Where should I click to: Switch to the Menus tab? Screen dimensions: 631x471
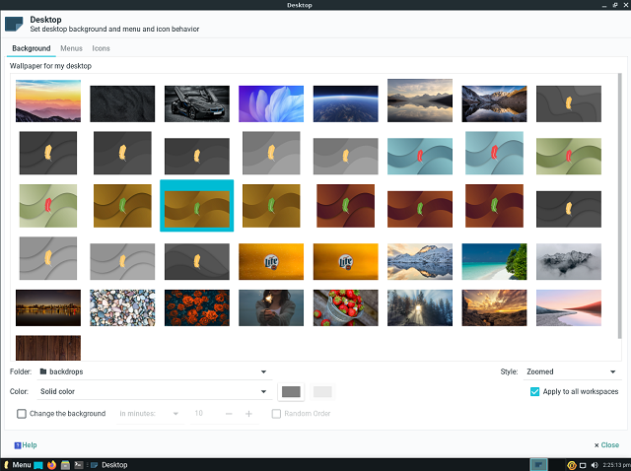coord(71,47)
